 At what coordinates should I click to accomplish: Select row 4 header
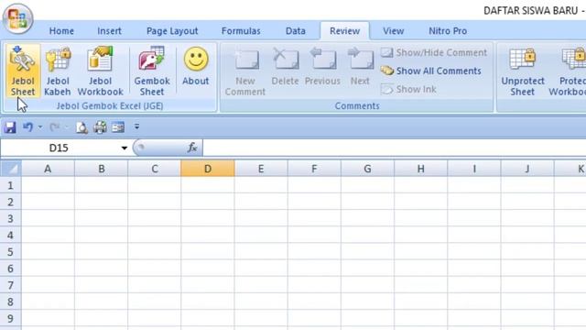tap(10, 236)
